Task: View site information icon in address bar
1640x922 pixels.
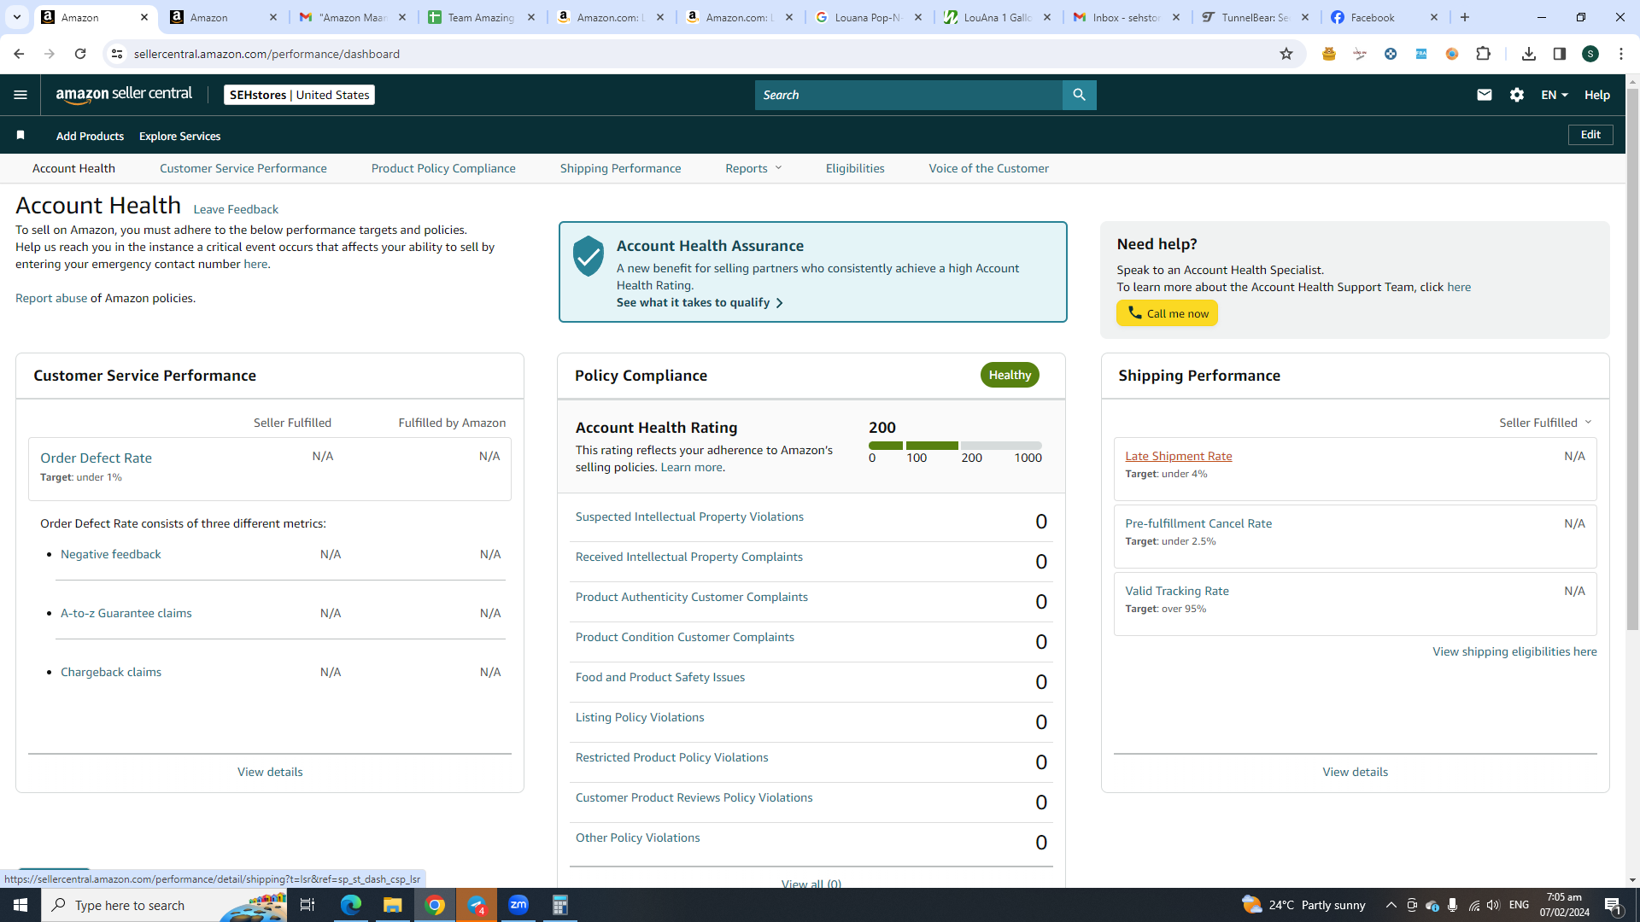Action: [117, 54]
